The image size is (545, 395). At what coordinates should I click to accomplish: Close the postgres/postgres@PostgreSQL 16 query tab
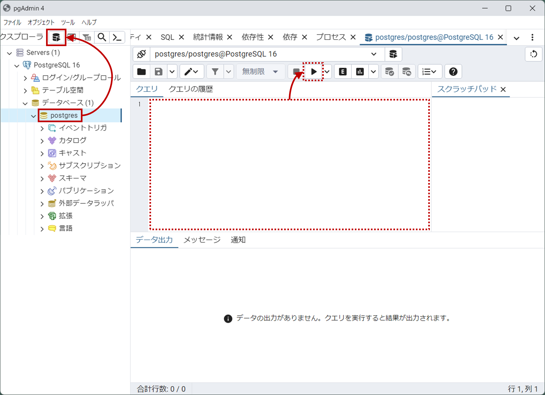(500, 37)
